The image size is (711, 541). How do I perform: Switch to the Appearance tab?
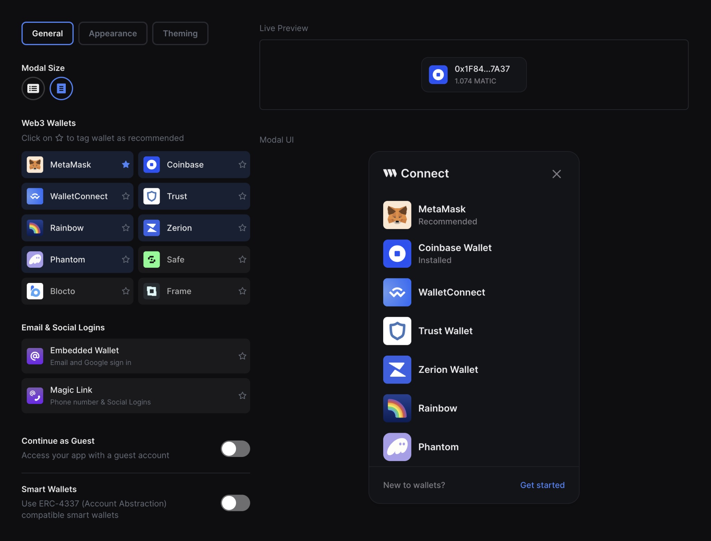pos(112,33)
